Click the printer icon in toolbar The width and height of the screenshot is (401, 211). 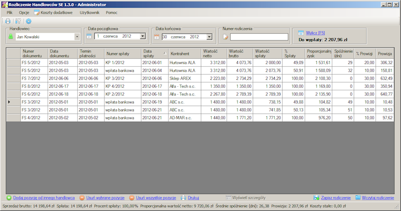8,21
